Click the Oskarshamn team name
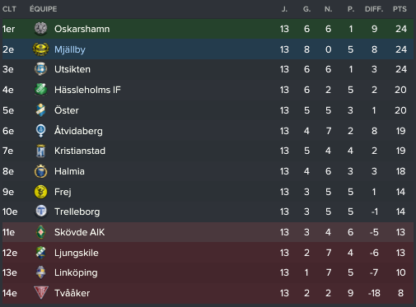Image resolution: width=416 pixels, height=307 pixels. pyautogui.click(x=82, y=29)
